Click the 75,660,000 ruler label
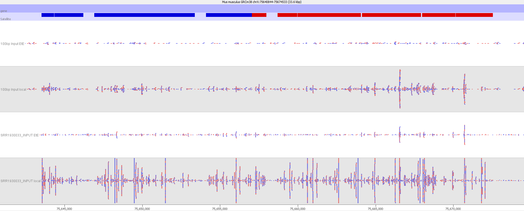Viewport: 524px width, 211px height. click(x=298, y=209)
